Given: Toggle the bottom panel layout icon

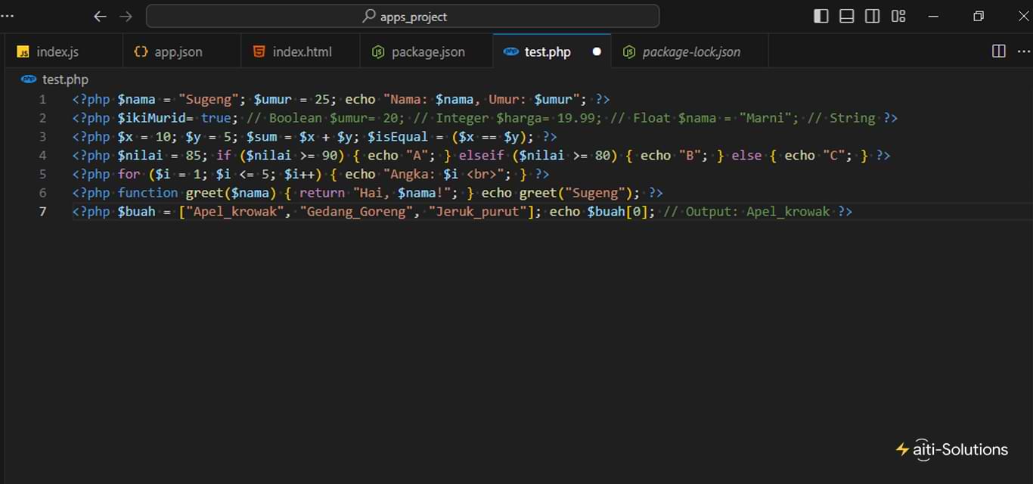Looking at the screenshot, I should click(x=847, y=16).
